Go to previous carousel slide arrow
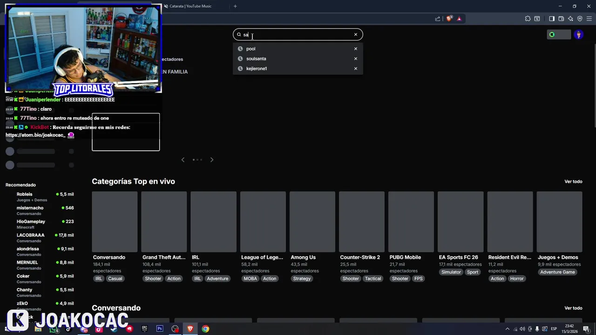 pos(183,160)
